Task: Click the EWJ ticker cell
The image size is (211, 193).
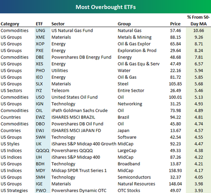Action: click(x=40, y=131)
